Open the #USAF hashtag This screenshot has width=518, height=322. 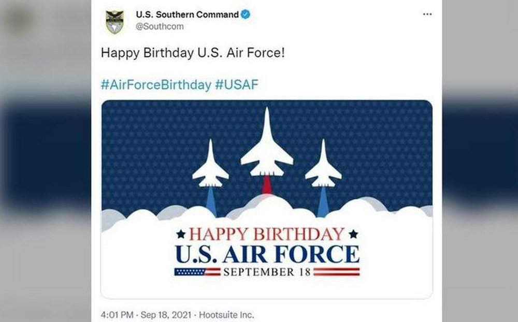coord(237,85)
